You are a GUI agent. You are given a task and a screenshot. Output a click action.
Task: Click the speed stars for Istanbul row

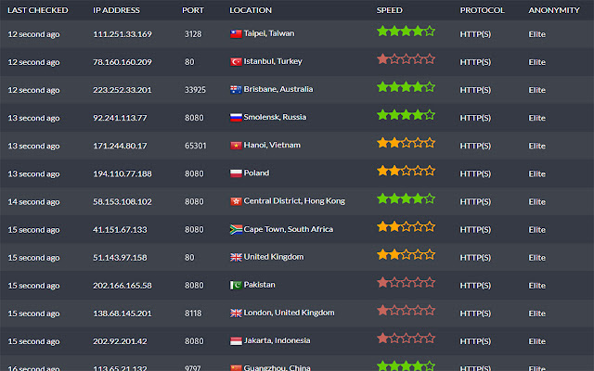point(406,59)
